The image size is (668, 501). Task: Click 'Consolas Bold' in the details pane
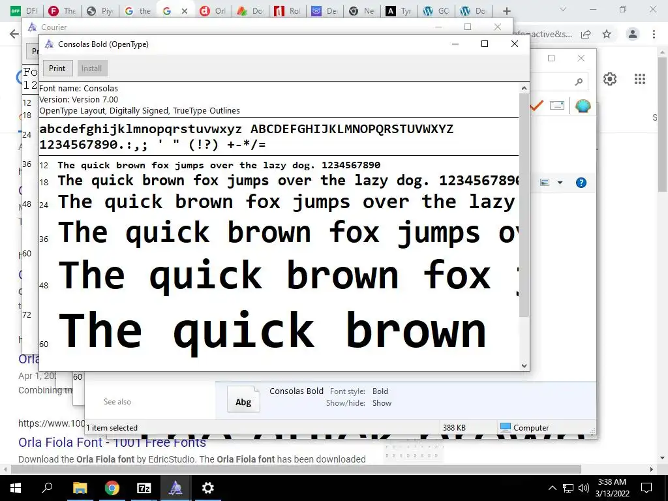[296, 391]
